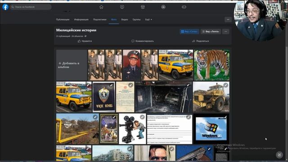Edit pencil on book cover photo

click(x=114, y=117)
